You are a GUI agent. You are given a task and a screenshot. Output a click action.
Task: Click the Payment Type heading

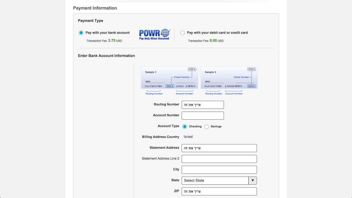[90, 21]
